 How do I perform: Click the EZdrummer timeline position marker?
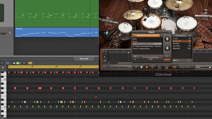(x=128, y=53)
